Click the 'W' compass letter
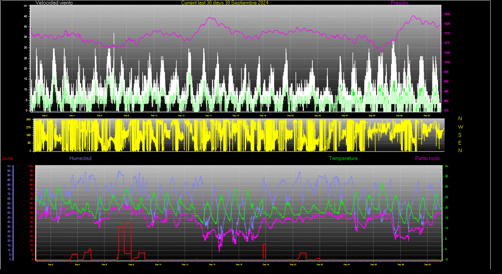This screenshot has width=502, height=274. 461,127
